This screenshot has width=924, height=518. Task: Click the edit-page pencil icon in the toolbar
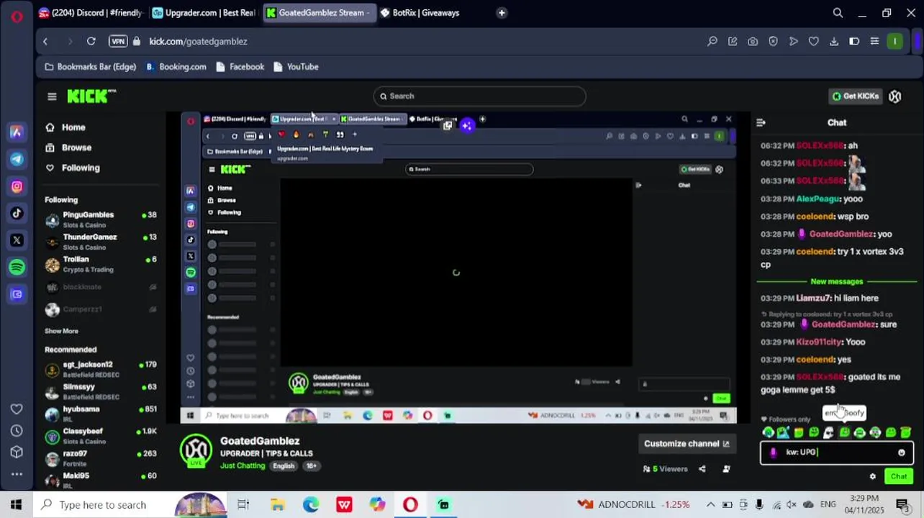point(733,42)
